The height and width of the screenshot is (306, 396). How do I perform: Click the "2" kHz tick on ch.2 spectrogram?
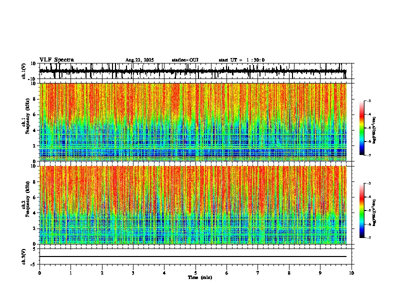[34, 228]
